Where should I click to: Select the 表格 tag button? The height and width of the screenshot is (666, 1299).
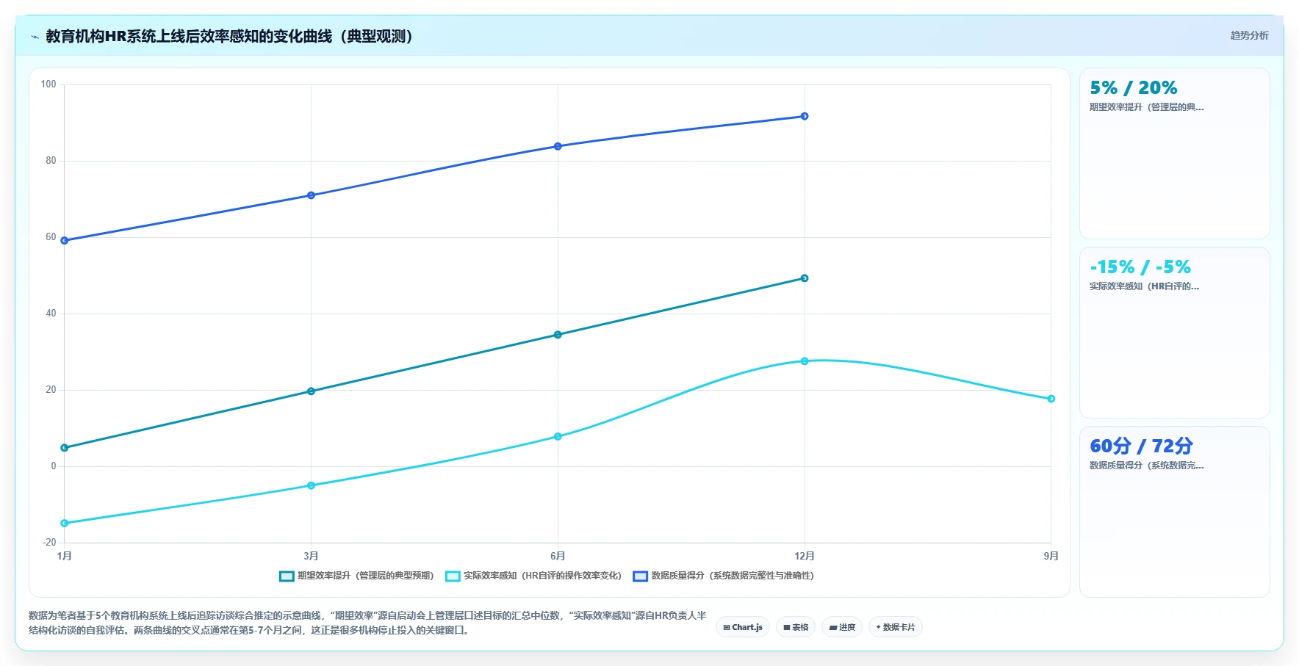click(x=796, y=627)
